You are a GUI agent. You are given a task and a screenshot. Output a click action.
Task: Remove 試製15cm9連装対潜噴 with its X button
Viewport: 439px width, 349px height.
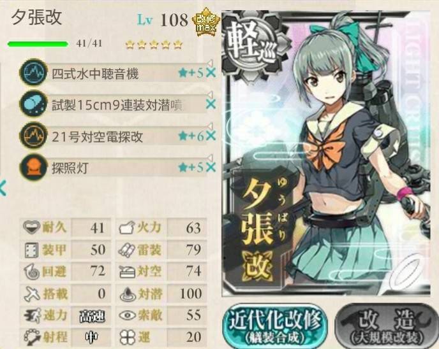tap(211, 104)
